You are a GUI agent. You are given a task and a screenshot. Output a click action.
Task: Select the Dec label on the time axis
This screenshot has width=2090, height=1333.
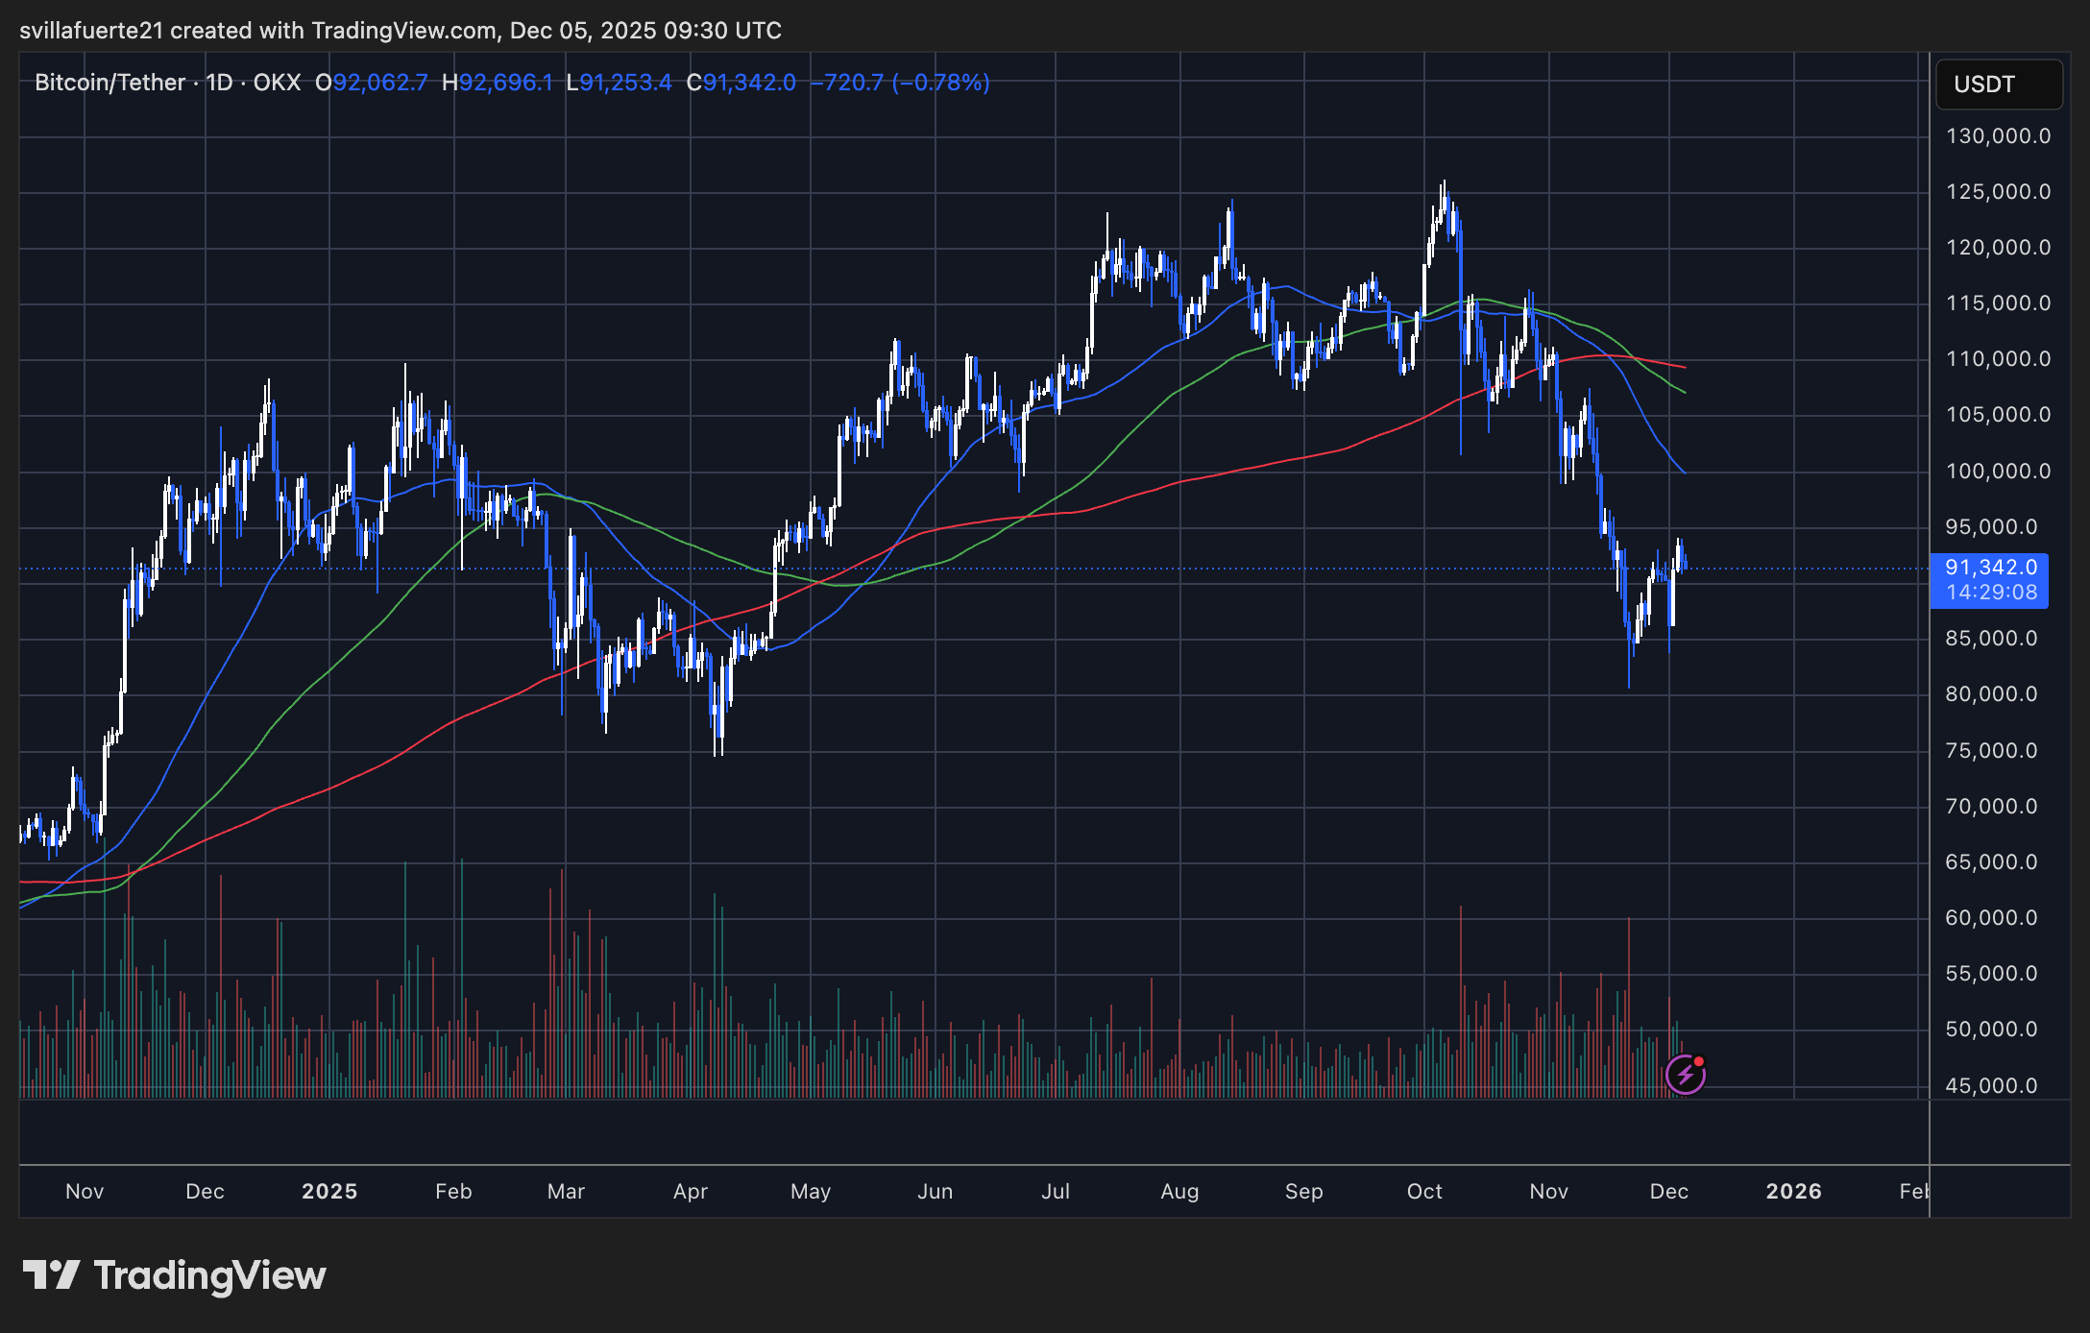(x=1669, y=1191)
